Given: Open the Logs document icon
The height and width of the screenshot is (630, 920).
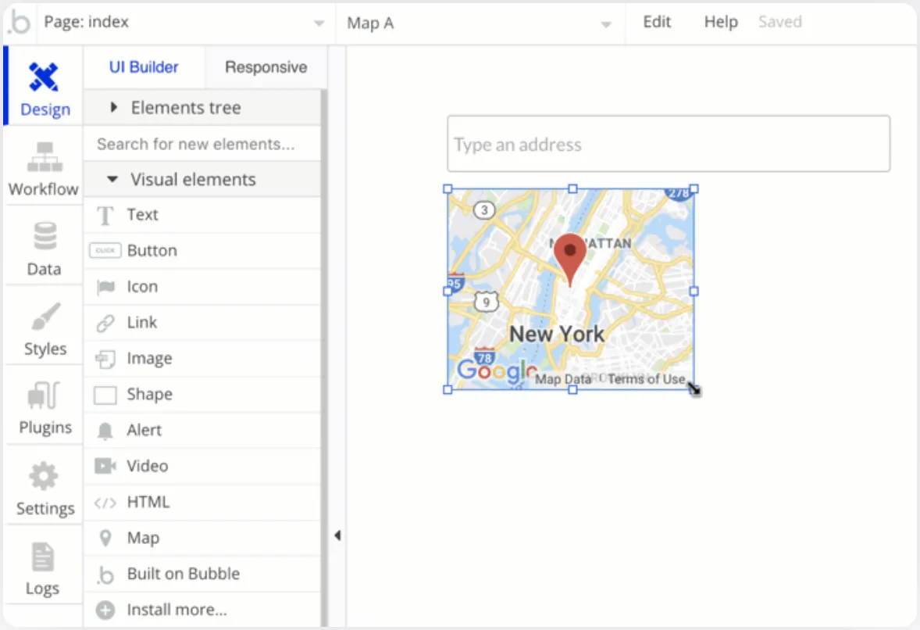Looking at the screenshot, I should tap(43, 556).
